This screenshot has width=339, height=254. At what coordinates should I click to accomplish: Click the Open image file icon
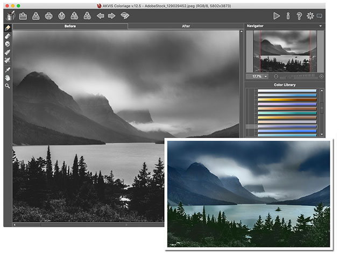coord(23,16)
